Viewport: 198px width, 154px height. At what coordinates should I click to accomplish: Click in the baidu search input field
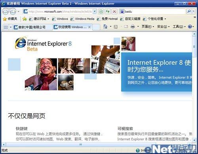[x=155, y=11]
